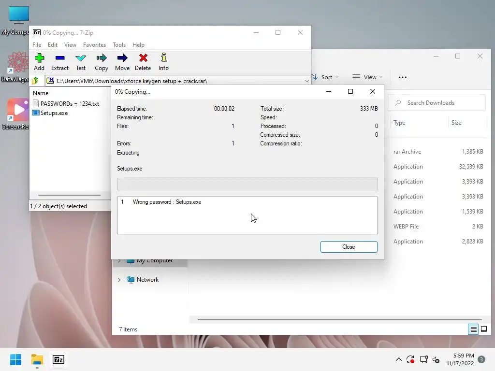Select the PASSWORDs = 1234.txt file

[66, 103]
